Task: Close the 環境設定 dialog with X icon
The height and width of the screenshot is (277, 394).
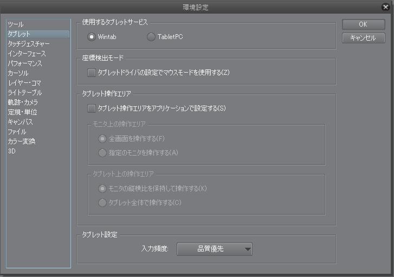Action: pos(385,7)
